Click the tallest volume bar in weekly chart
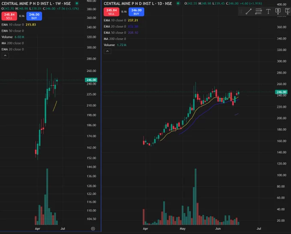 tap(47, 196)
